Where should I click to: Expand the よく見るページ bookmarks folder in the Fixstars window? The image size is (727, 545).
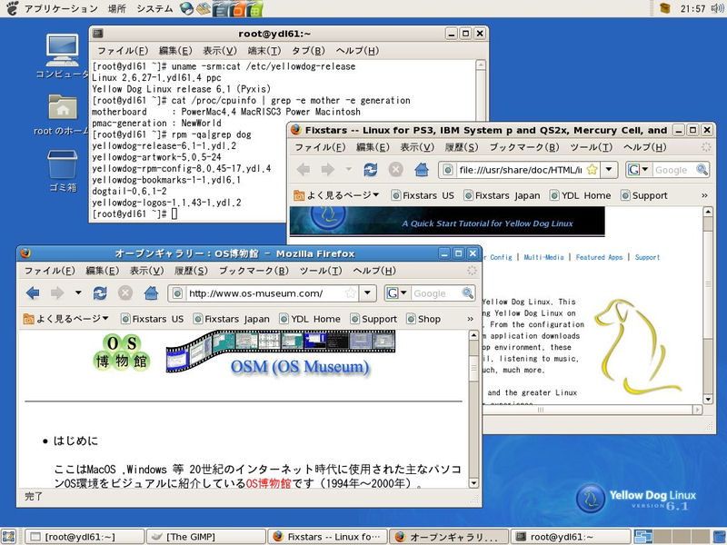tap(336, 195)
